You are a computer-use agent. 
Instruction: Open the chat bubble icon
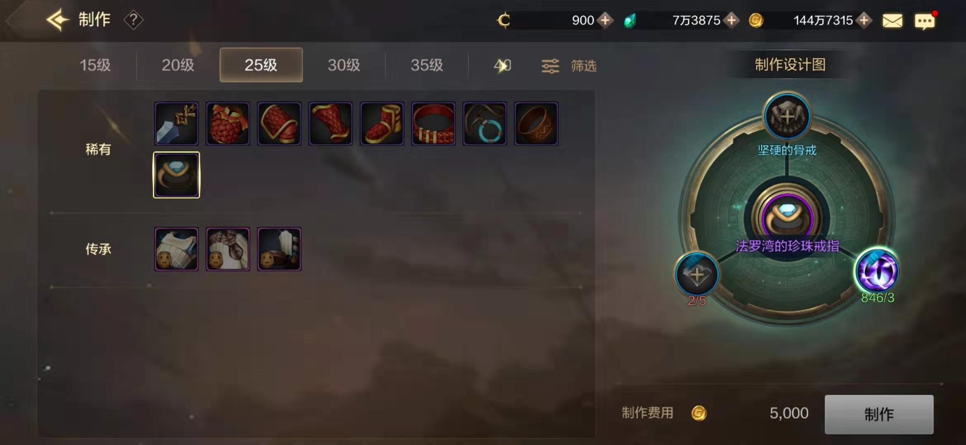[x=925, y=21]
